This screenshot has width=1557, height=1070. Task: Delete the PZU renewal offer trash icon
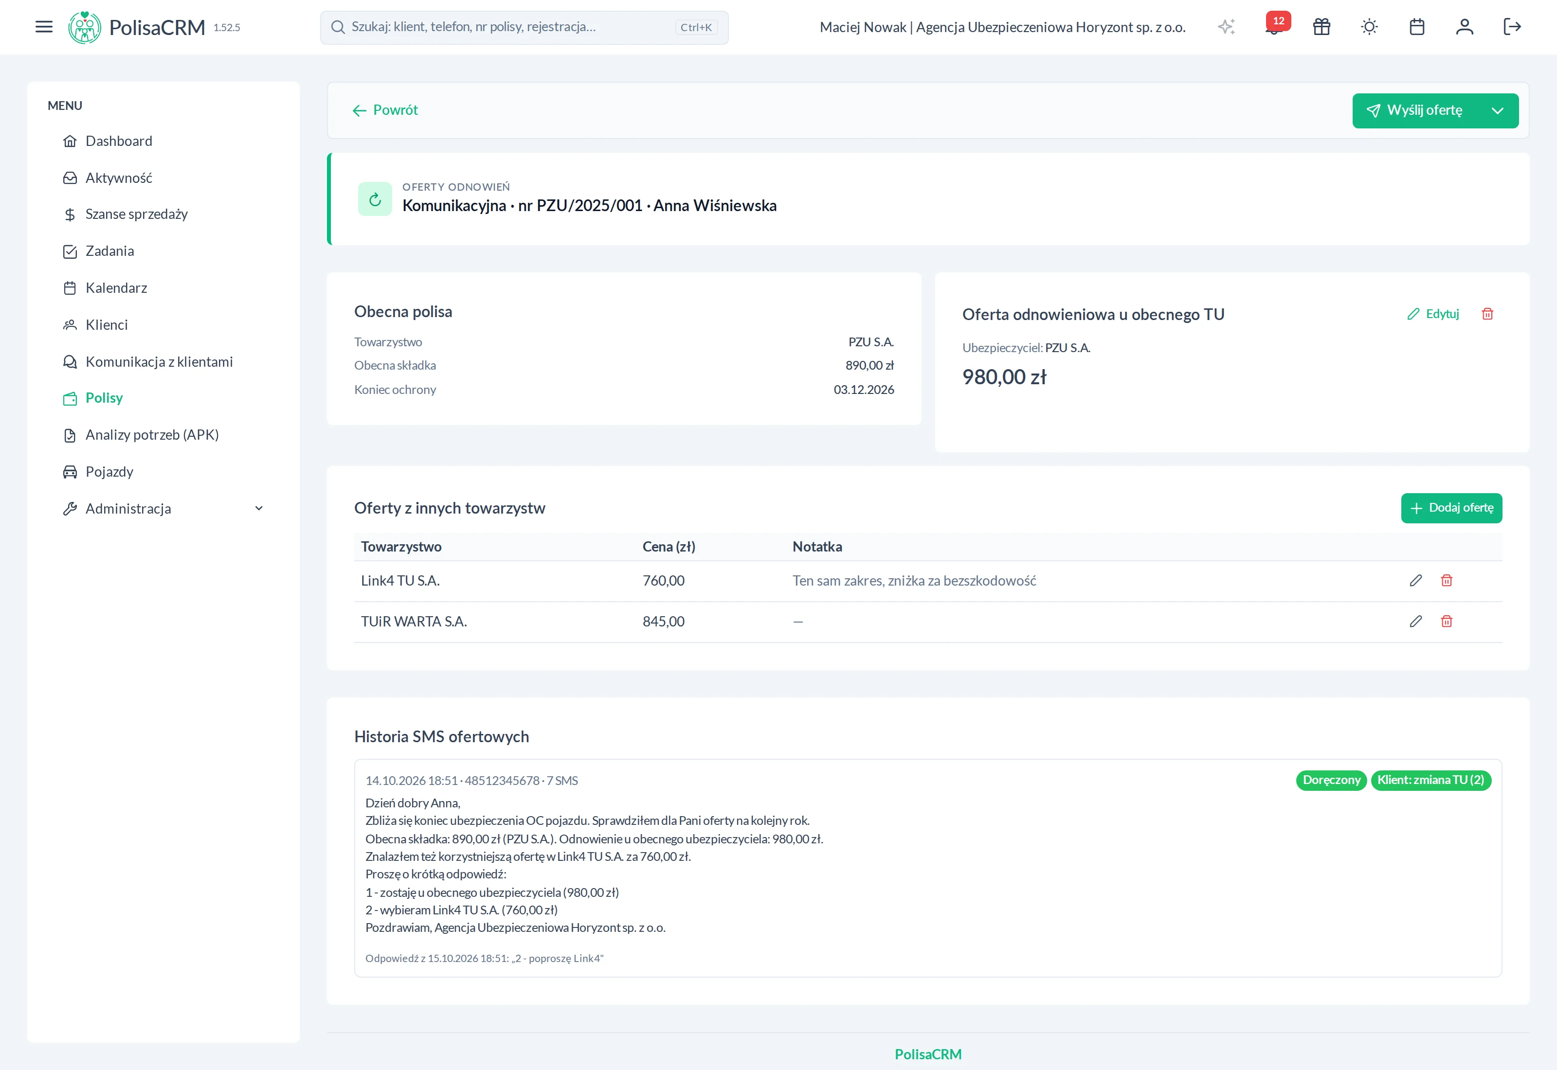tap(1487, 314)
